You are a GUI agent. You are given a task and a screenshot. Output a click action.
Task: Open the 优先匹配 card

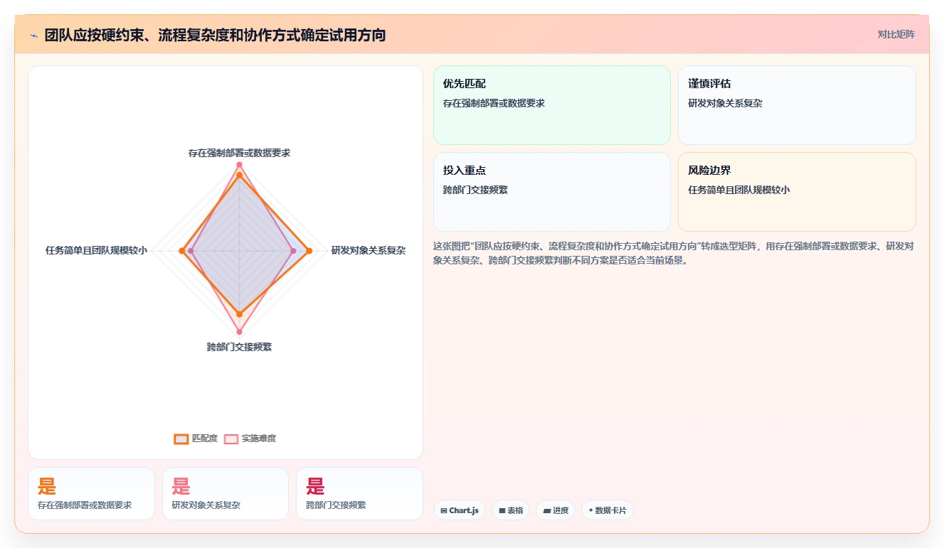coord(552,105)
